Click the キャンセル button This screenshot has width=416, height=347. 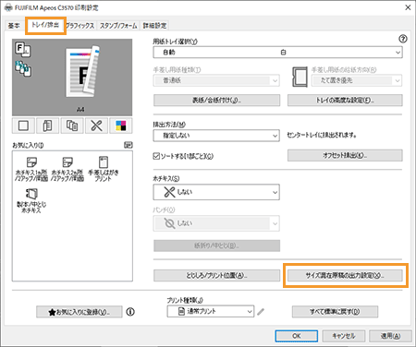(x=344, y=336)
